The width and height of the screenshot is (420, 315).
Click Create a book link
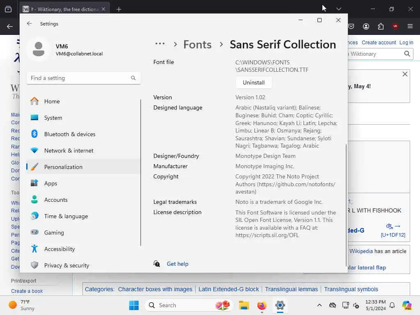click(27, 291)
